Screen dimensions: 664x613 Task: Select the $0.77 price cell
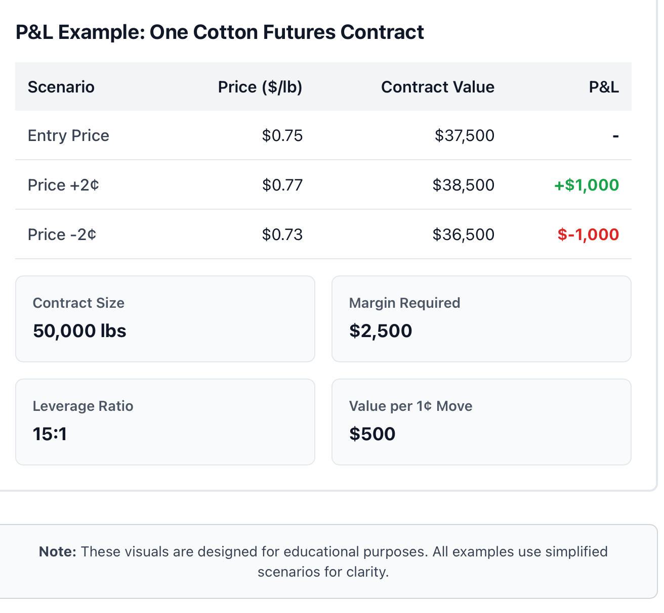[x=282, y=185]
